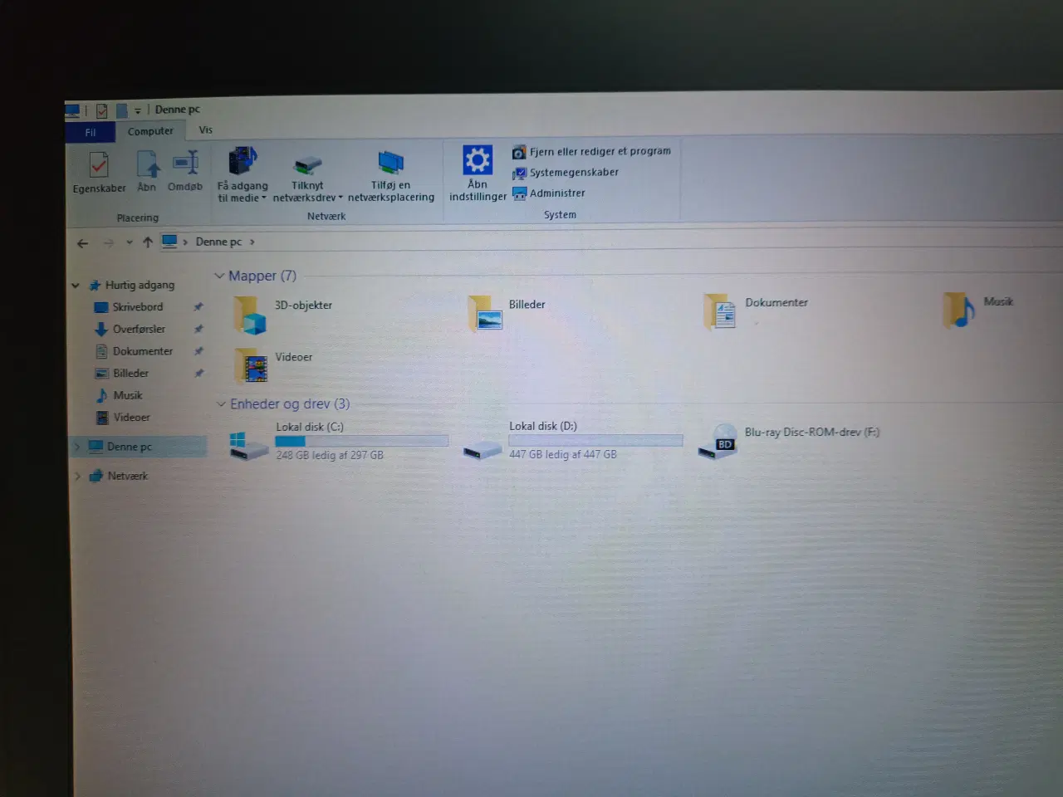Select Billeder in sidebar
The image size is (1063, 797).
point(130,374)
